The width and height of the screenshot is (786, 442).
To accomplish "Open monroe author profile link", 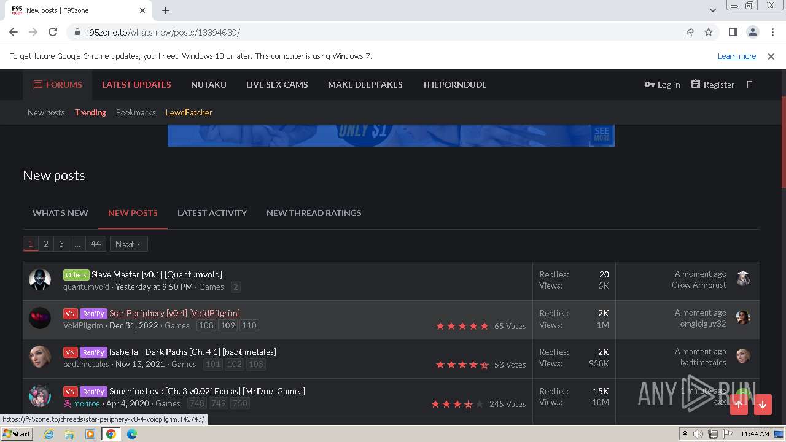I will [x=86, y=403].
